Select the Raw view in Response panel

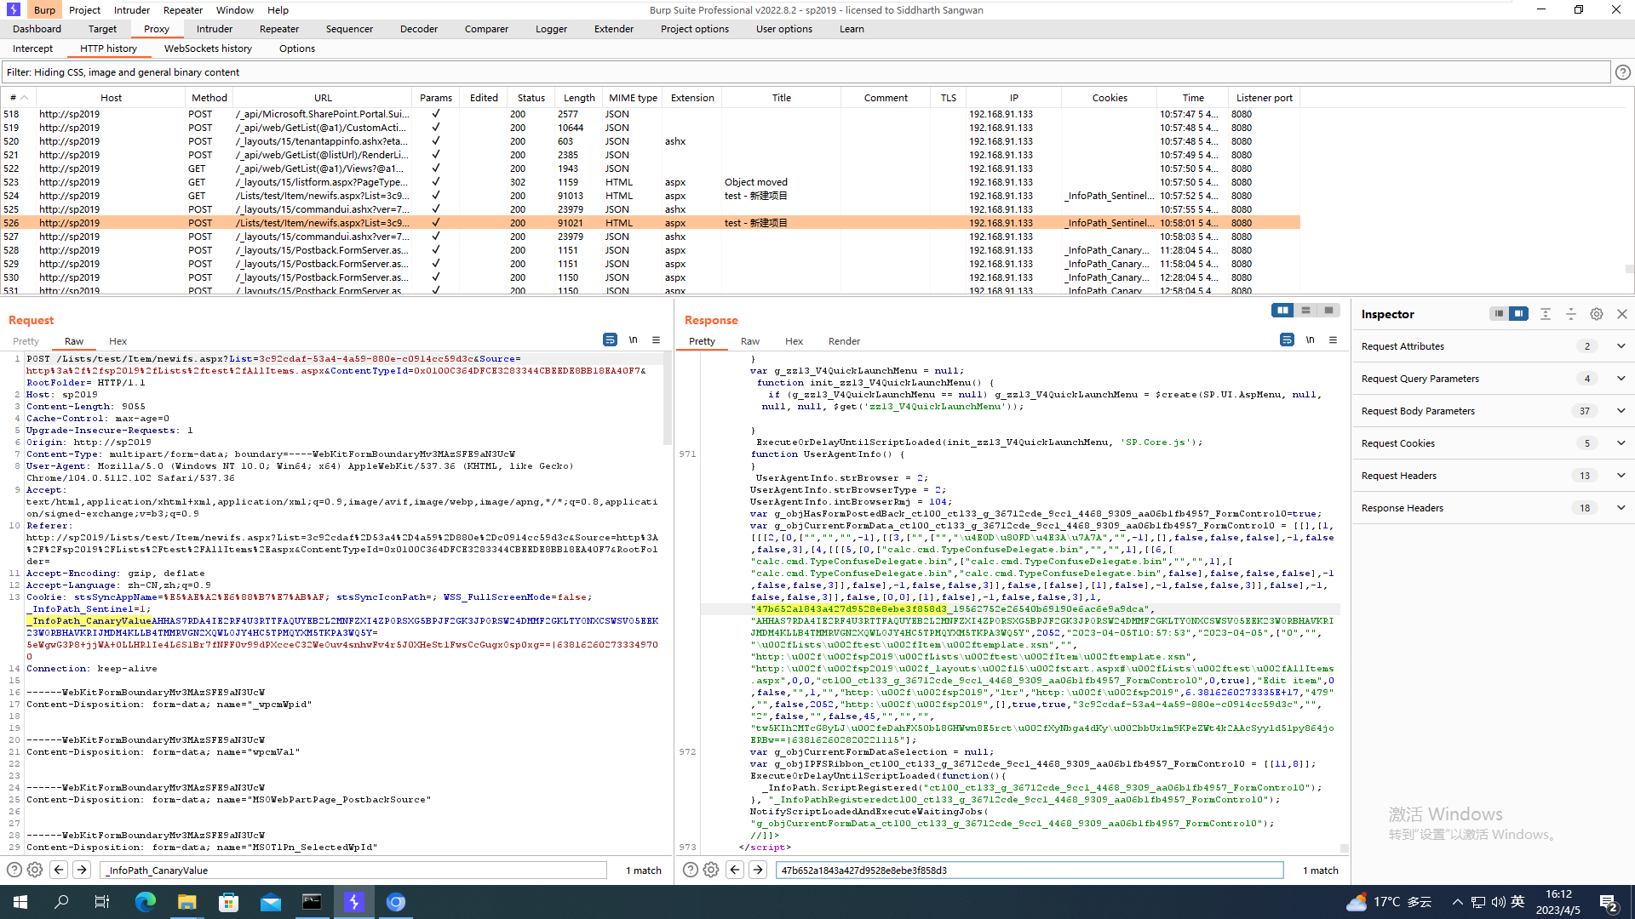click(749, 341)
